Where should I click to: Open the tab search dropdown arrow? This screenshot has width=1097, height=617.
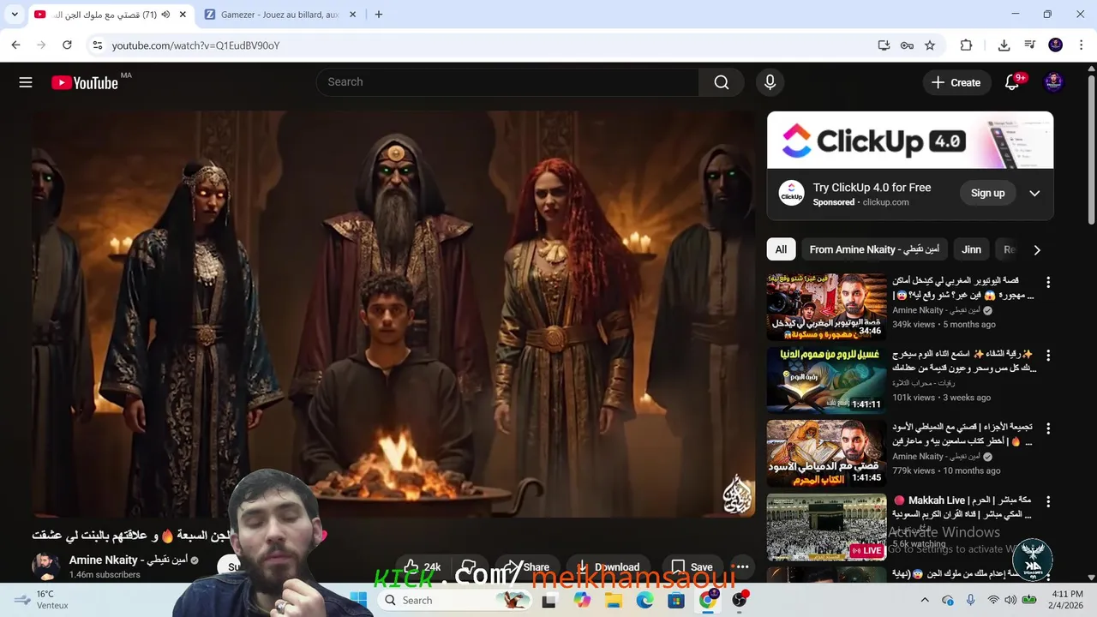(x=15, y=15)
